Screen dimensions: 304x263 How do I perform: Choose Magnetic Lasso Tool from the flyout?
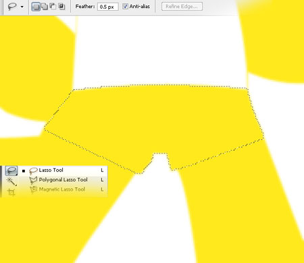pos(63,189)
